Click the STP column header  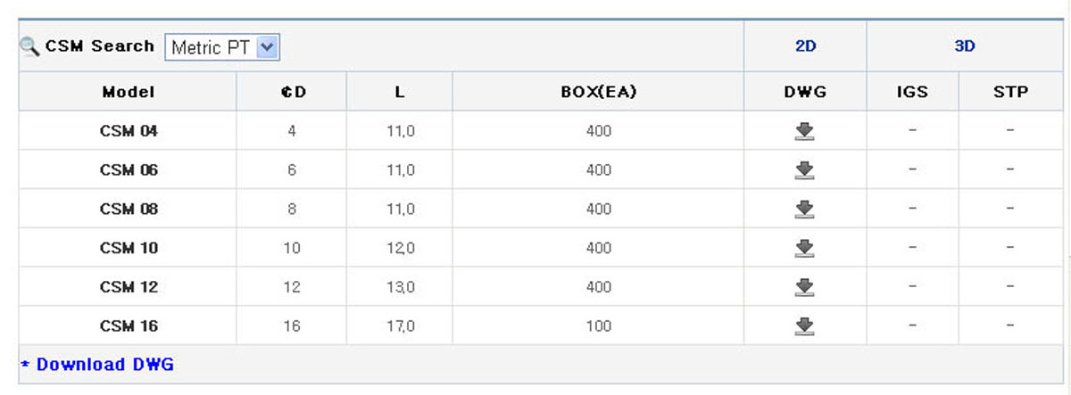point(1010,92)
